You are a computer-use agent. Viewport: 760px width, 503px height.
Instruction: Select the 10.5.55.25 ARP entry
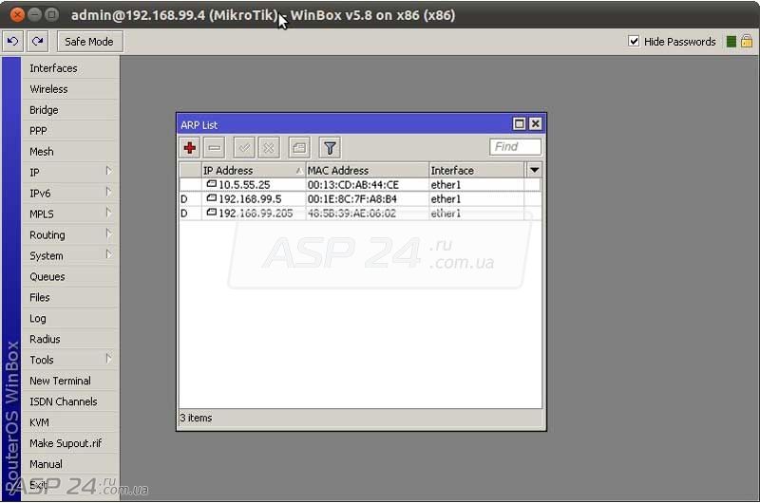click(244, 184)
